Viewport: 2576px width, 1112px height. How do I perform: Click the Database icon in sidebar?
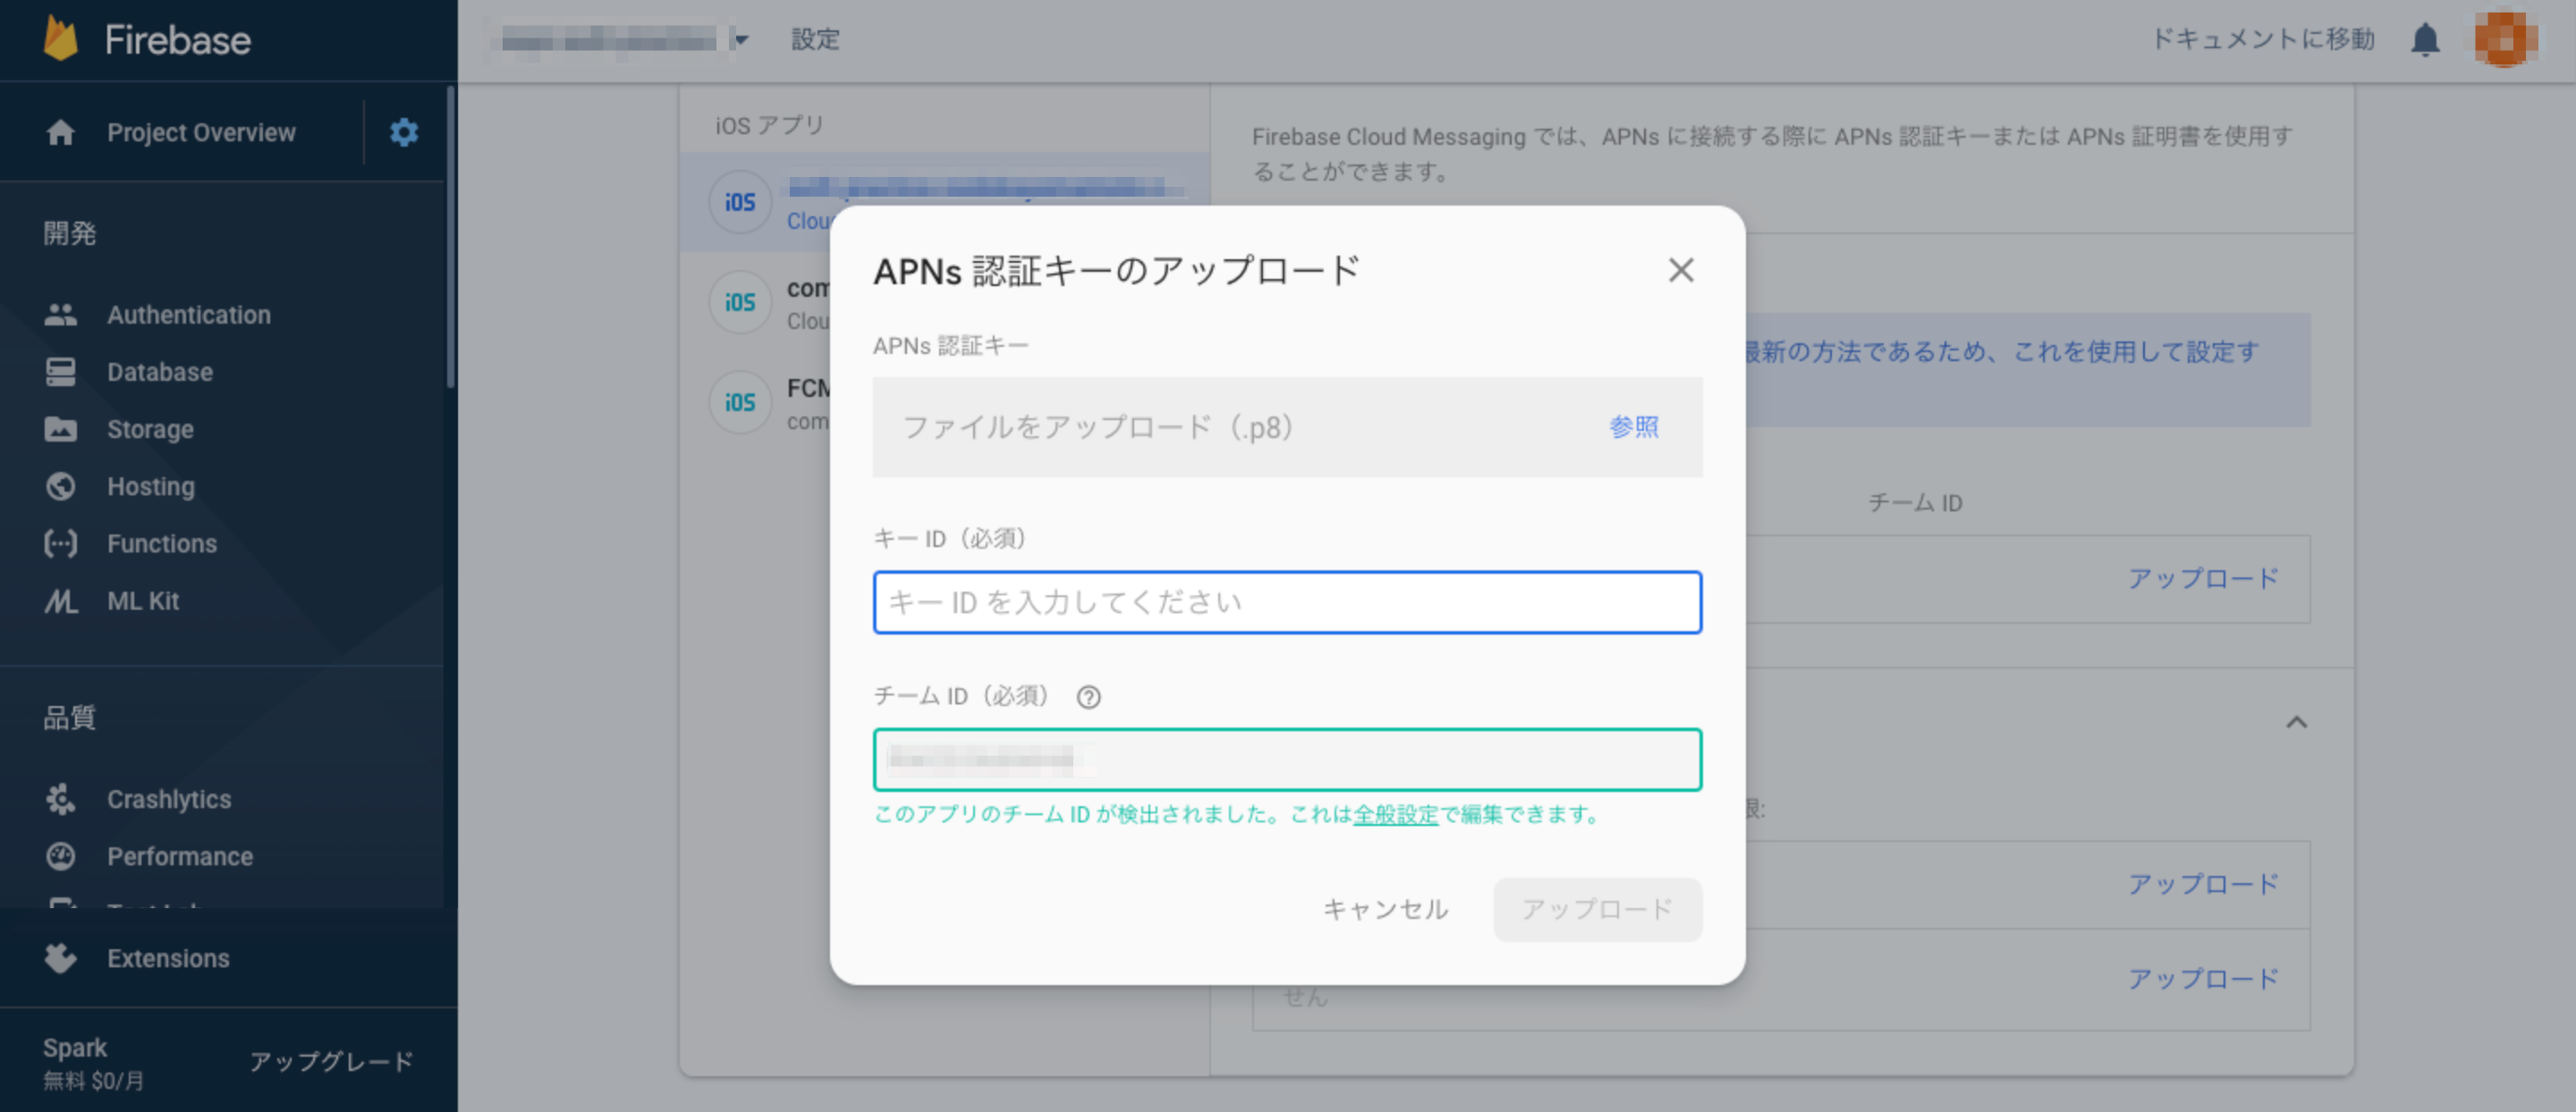(61, 372)
